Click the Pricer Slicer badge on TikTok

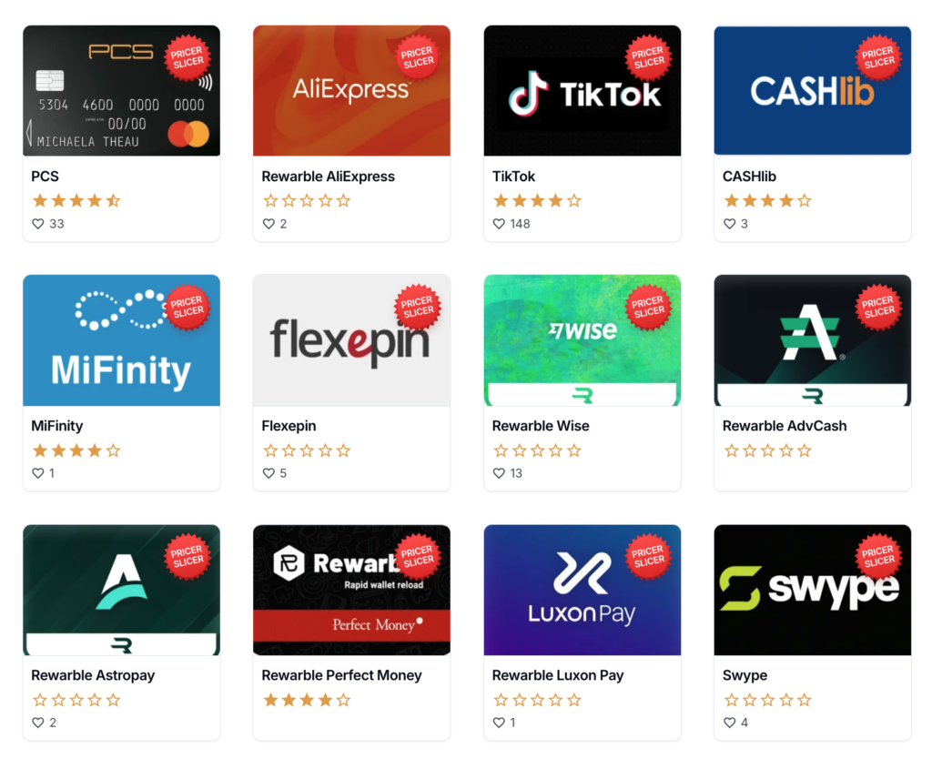(648, 57)
